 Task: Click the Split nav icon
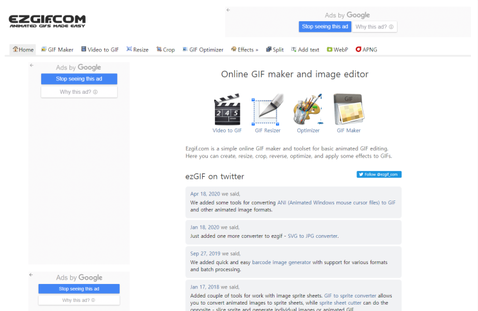(x=268, y=49)
